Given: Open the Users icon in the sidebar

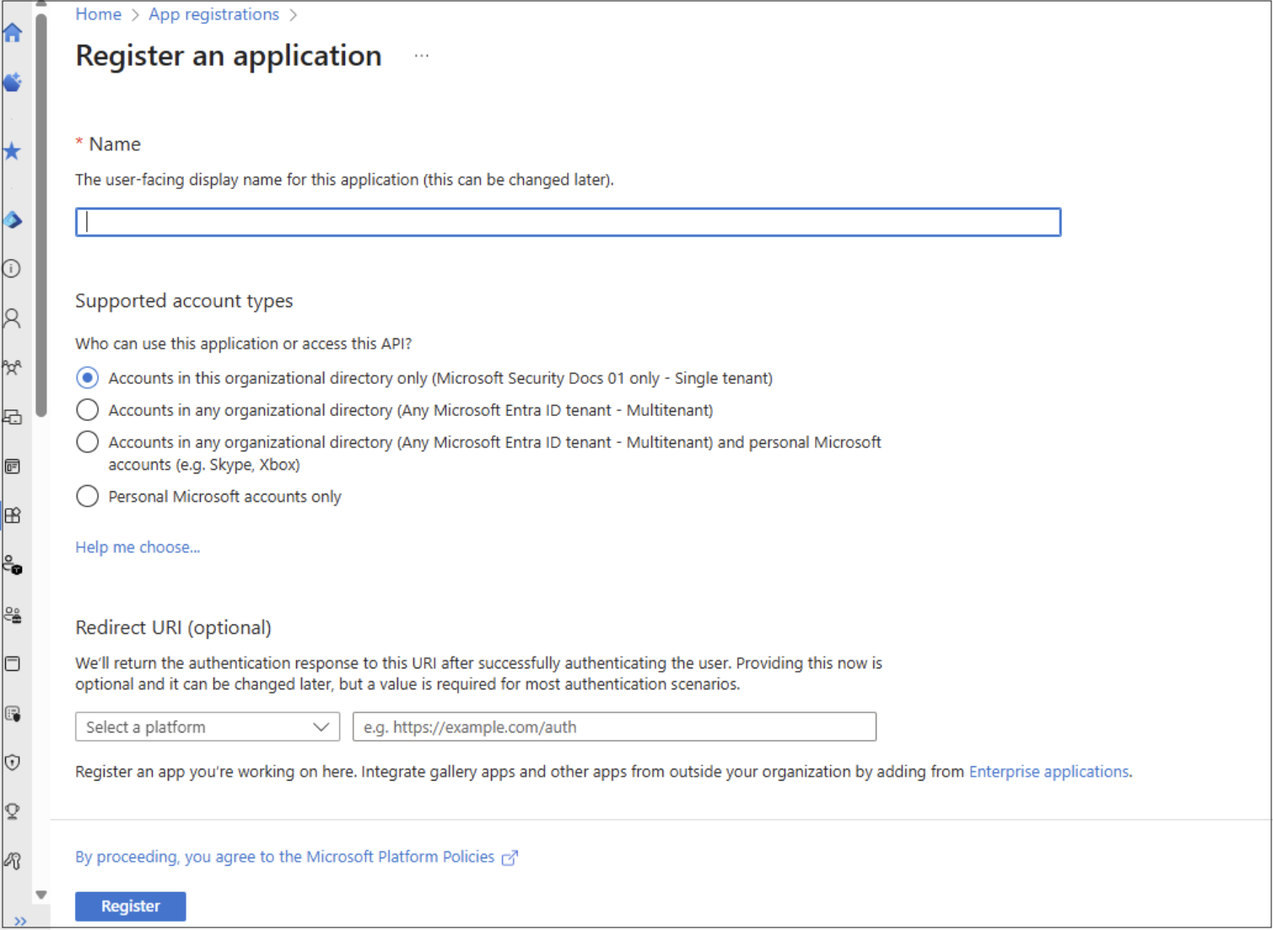Looking at the screenshot, I should click(12, 317).
